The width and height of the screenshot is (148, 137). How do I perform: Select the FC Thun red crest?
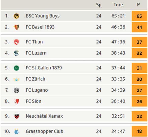click(x=17, y=42)
